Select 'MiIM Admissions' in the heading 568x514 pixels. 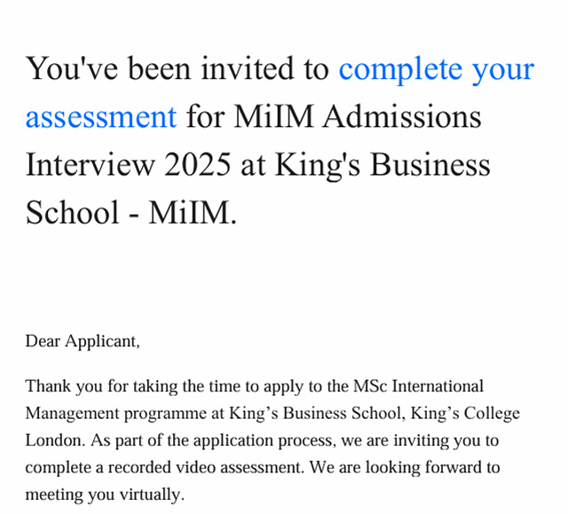(x=357, y=116)
